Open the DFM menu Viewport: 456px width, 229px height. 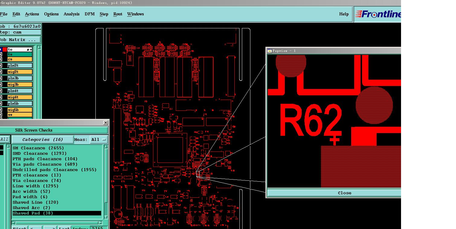coord(90,14)
